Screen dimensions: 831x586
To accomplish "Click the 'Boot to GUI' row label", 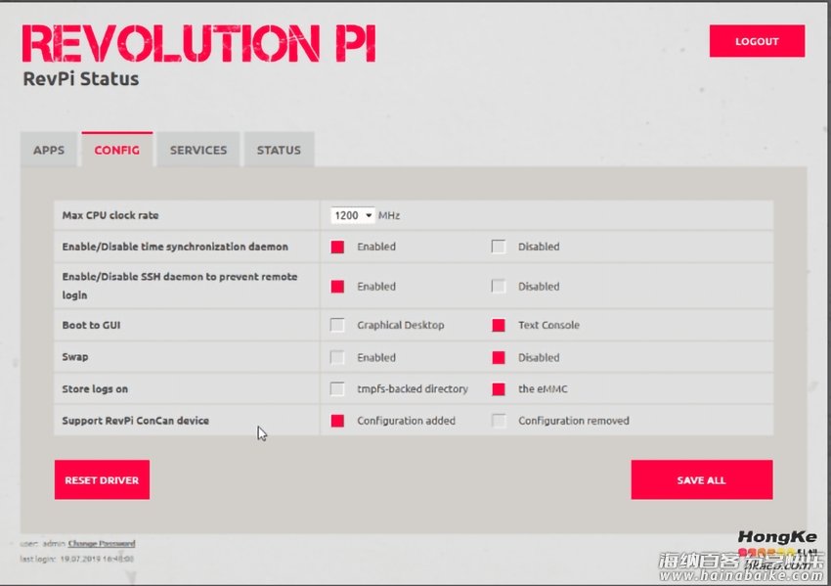I will tap(91, 325).
